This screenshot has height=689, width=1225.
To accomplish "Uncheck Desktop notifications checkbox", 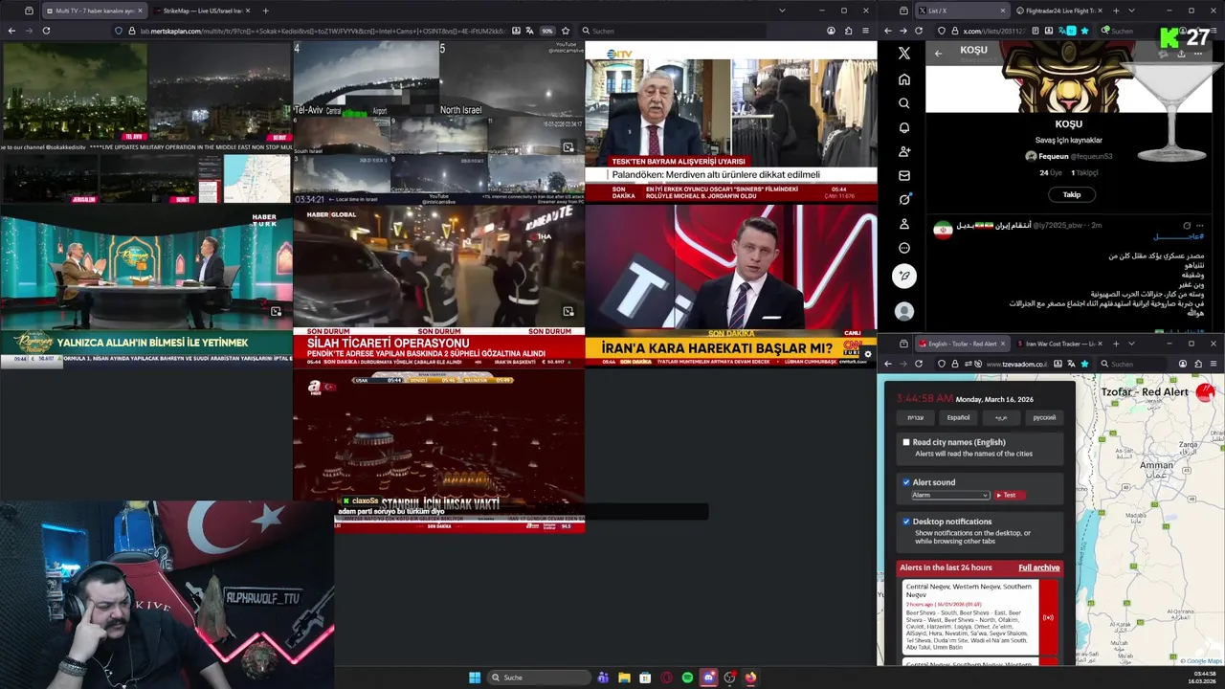I will [x=906, y=522].
